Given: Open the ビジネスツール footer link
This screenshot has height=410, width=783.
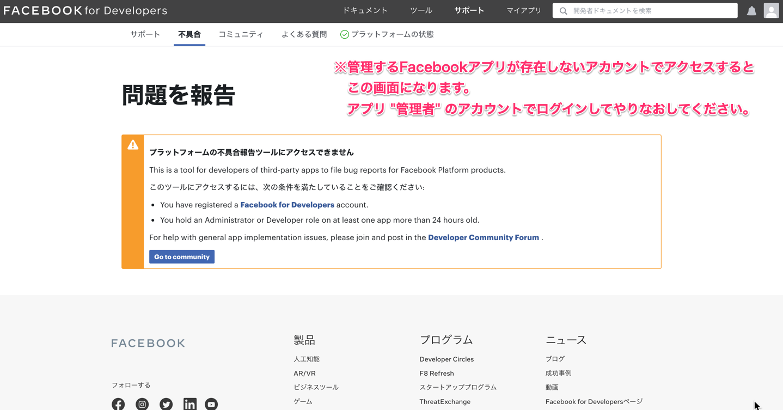Looking at the screenshot, I should [316, 387].
